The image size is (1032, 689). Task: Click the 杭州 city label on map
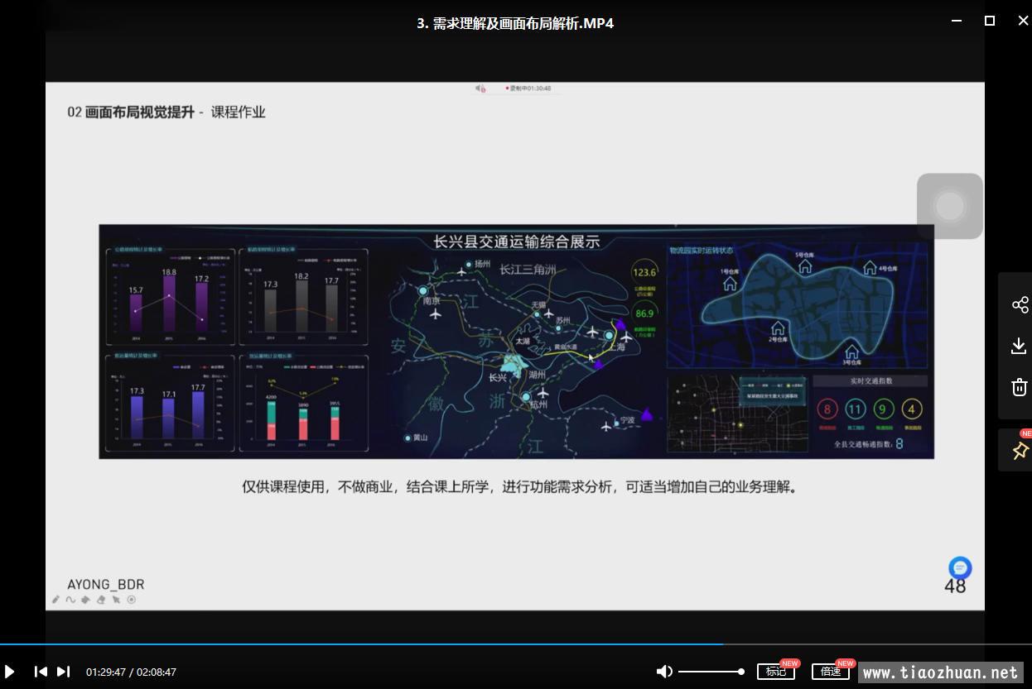(538, 405)
